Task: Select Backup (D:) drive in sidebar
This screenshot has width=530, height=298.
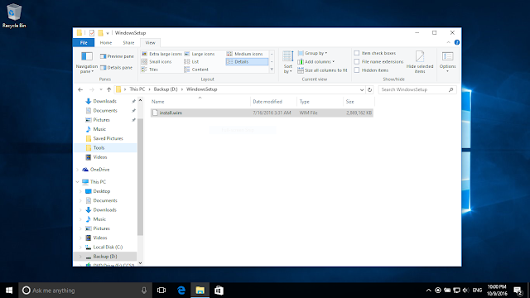Action: 105,257
